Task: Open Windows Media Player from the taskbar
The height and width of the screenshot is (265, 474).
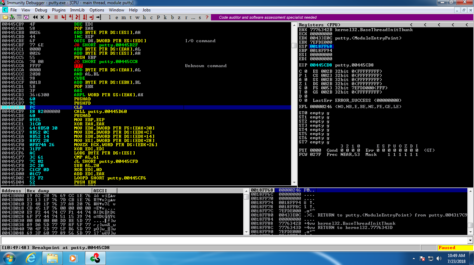Action: tap(73, 258)
